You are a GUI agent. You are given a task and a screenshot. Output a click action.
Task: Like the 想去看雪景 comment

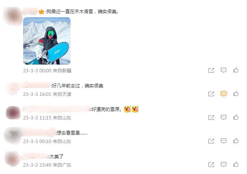236,141
